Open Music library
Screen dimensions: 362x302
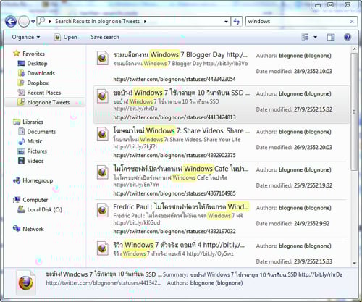point(35,141)
